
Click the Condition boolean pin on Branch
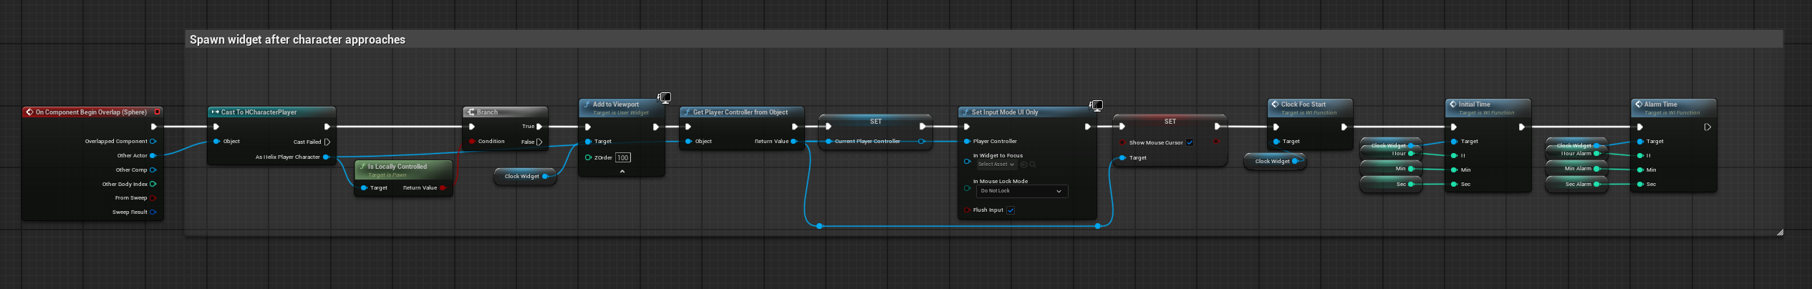tap(471, 142)
